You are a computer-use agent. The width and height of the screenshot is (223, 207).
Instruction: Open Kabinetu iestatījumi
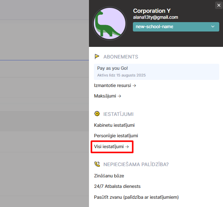pos(115,125)
